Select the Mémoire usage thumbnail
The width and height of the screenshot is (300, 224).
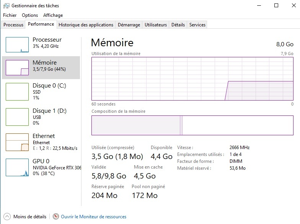pos(17,68)
